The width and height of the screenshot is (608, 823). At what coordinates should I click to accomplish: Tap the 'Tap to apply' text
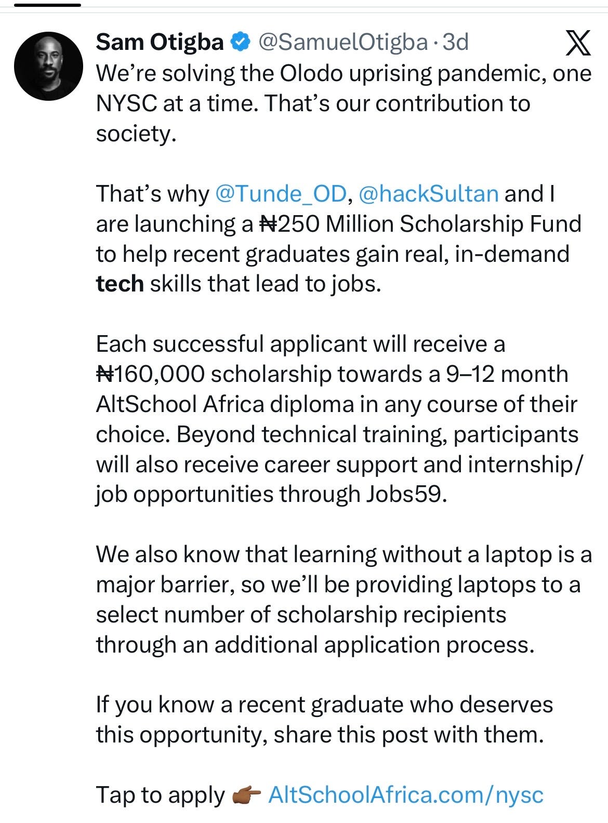[x=160, y=795]
